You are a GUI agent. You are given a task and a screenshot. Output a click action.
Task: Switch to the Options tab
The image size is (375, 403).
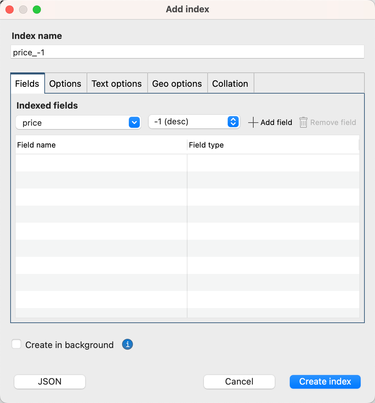pyautogui.click(x=65, y=84)
